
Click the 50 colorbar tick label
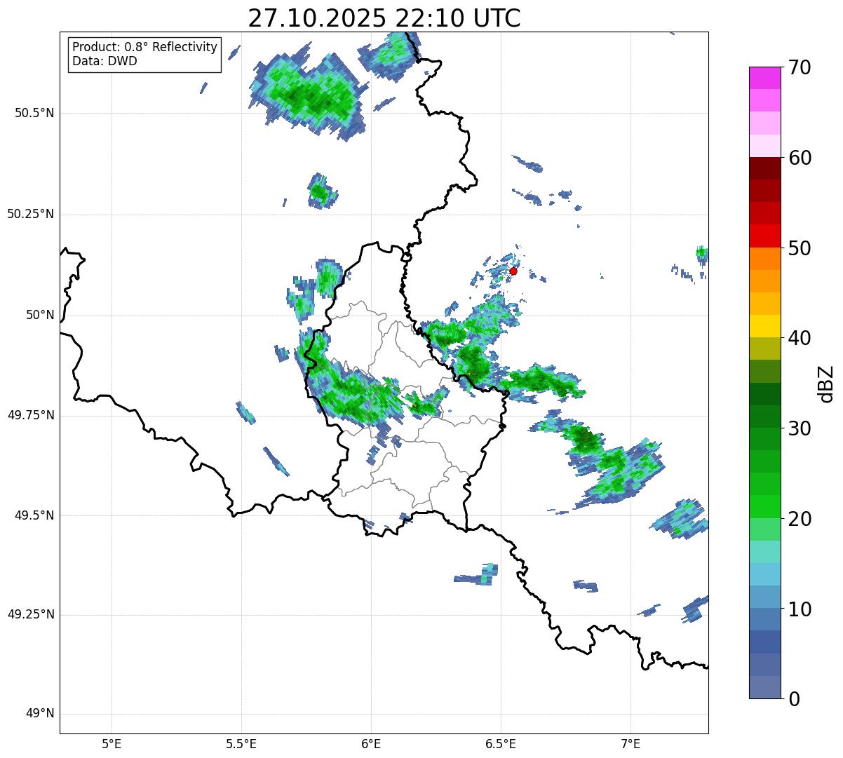tap(800, 248)
